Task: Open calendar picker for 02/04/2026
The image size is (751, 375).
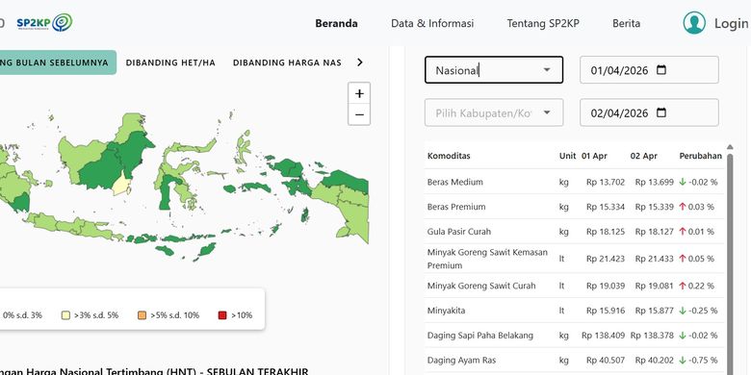Action: (660, 112)
